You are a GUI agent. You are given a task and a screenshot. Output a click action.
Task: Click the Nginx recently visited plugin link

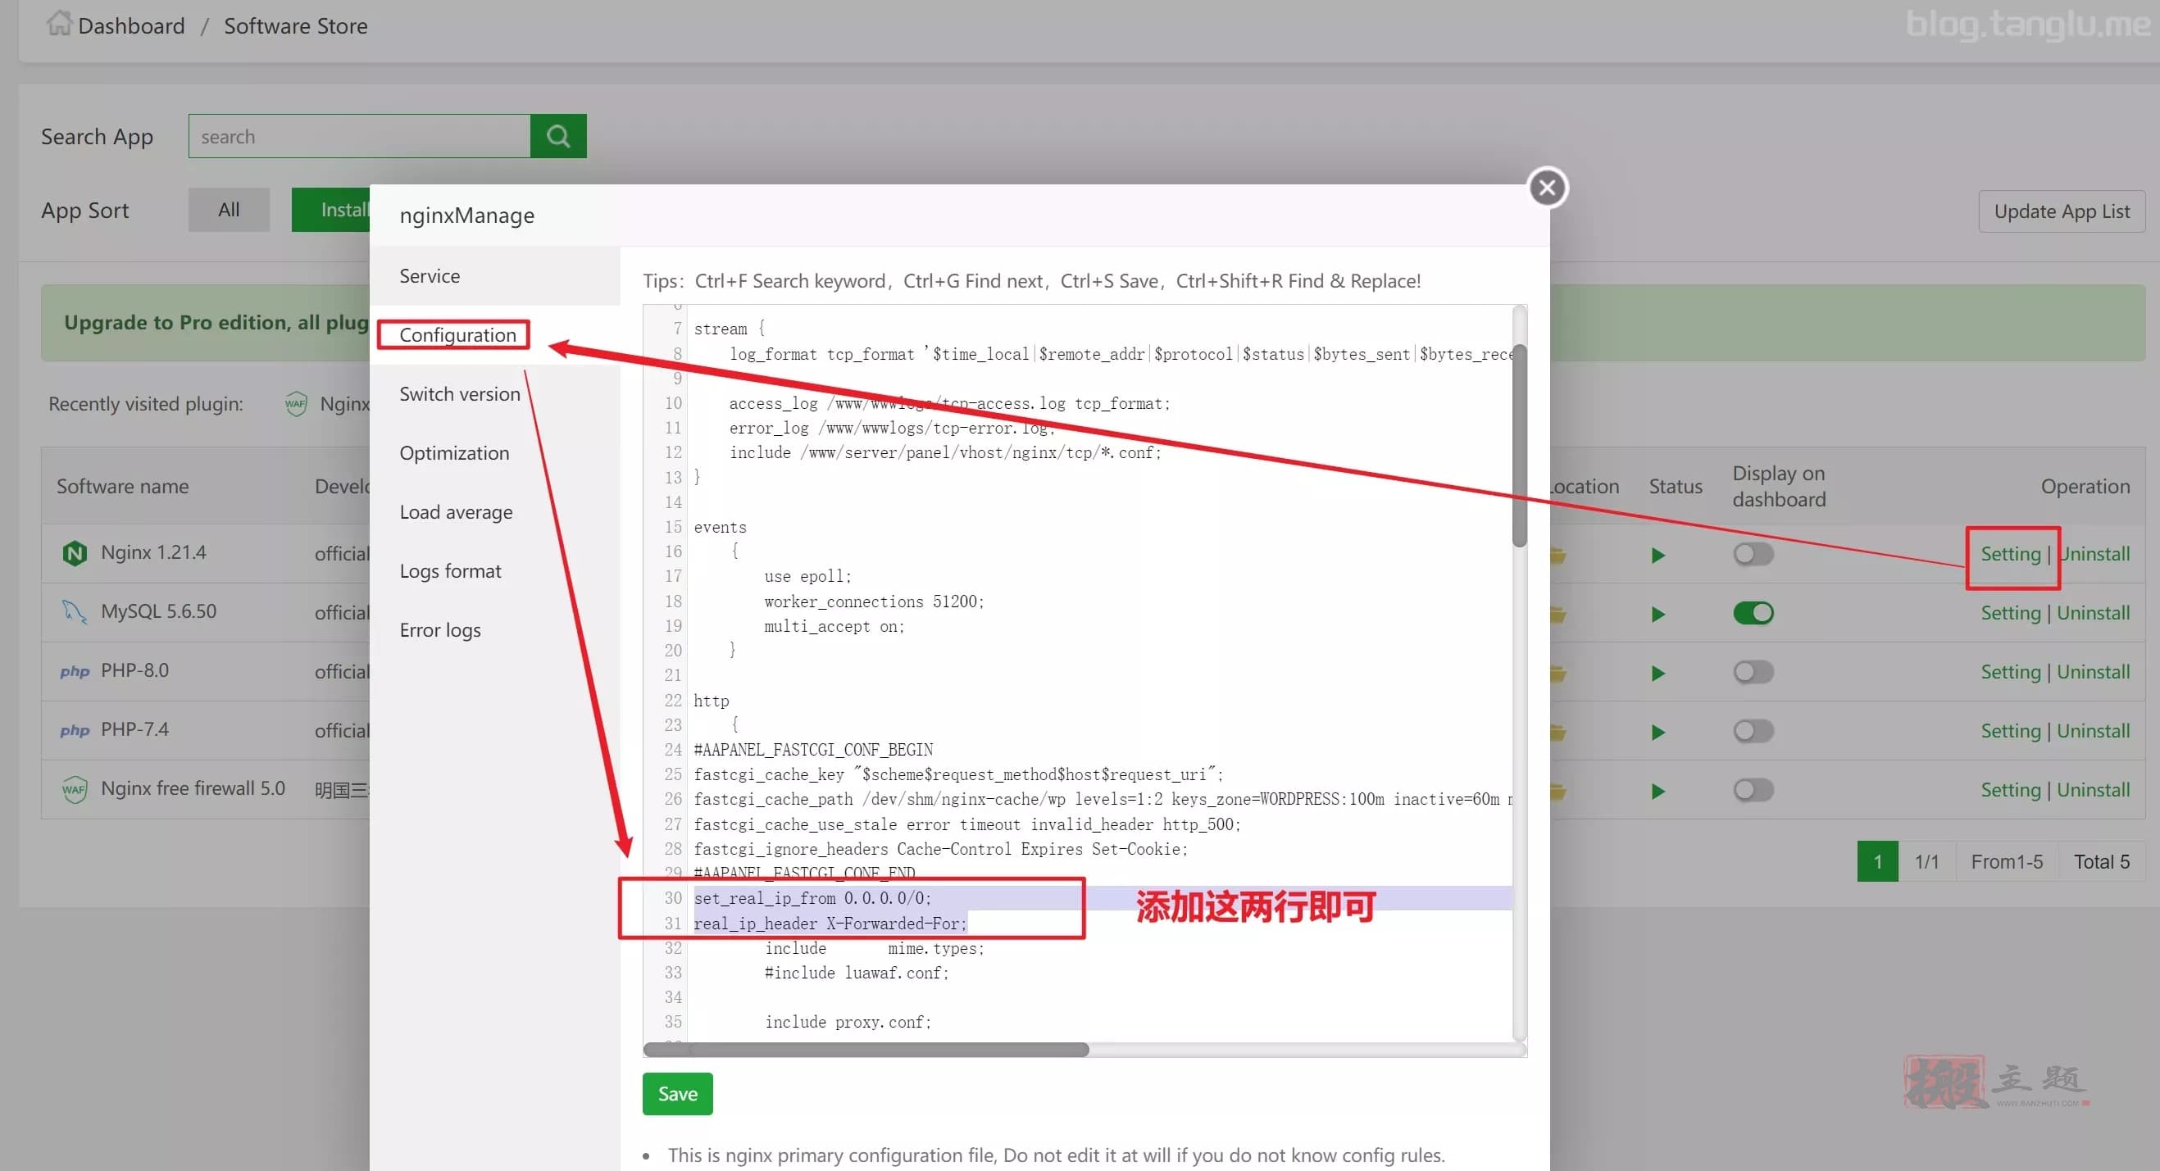pyautogui.click(x=343, y=404)
